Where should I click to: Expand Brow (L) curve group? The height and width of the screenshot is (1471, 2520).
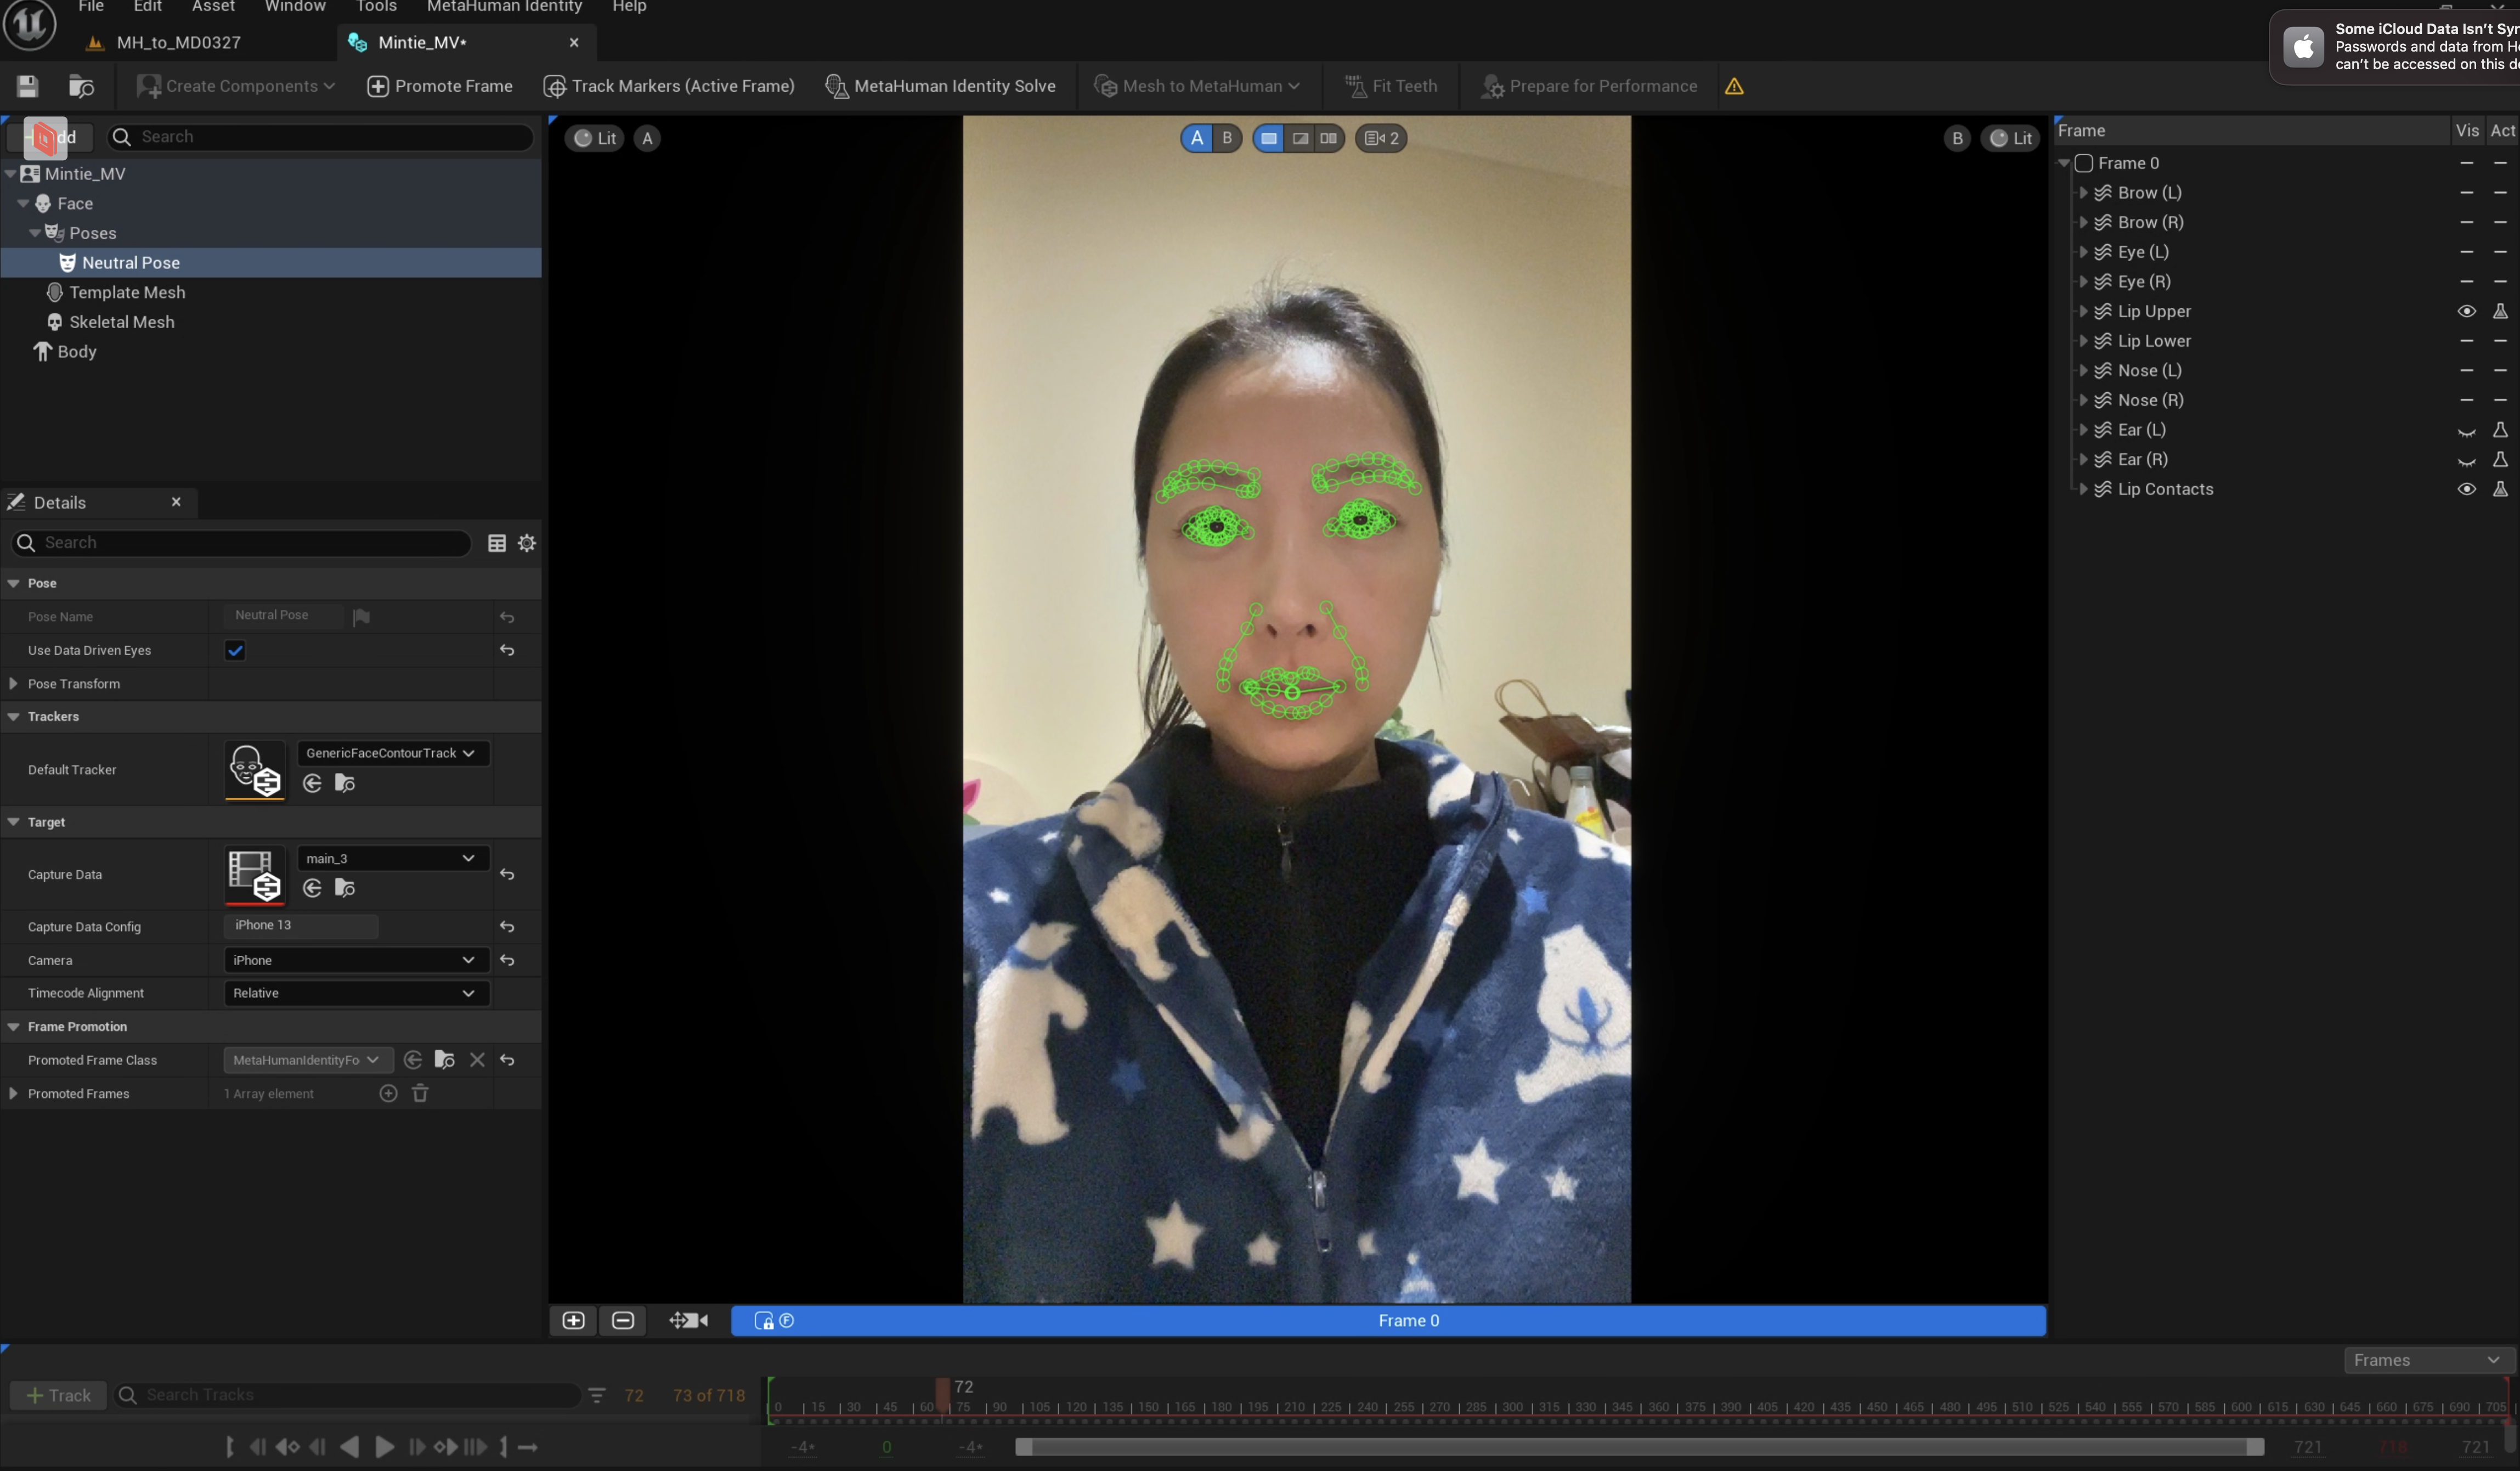pyautogui.click(x=2083, y=192)
